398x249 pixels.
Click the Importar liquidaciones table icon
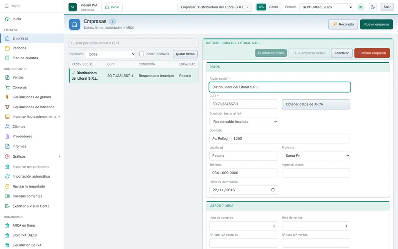pyautogui.click(x=7, y=117)
